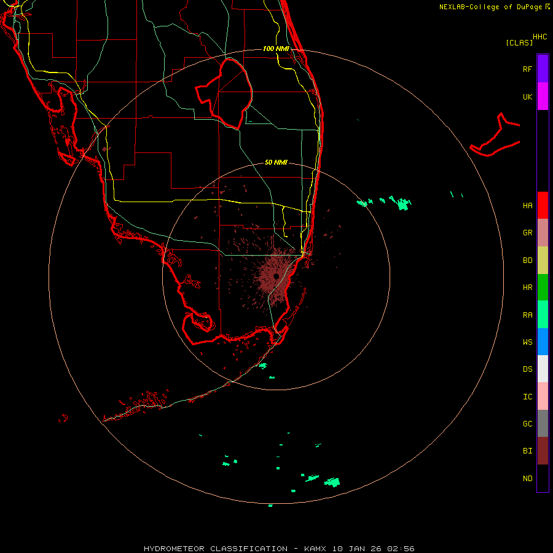Click the DS white legend swatch
Viewport: 553px width, 553px height.
click(543, 369)
